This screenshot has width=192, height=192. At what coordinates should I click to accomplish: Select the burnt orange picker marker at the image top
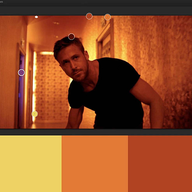click(89, 16)
